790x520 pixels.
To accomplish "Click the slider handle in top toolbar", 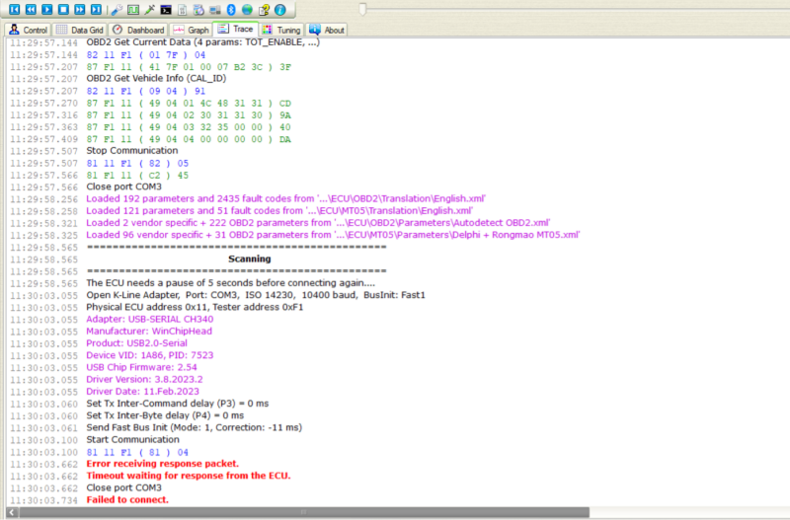I will pos(363,9).
